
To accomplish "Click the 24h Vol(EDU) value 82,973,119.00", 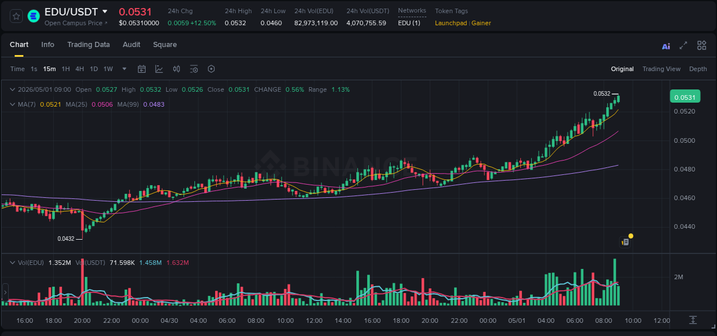I will 316,23.
